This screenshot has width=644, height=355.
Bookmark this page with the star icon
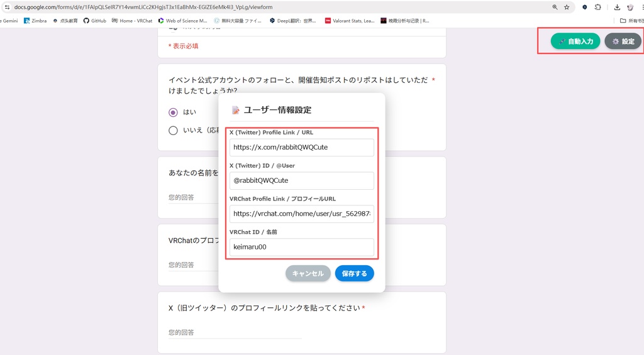tap(567, 7)
